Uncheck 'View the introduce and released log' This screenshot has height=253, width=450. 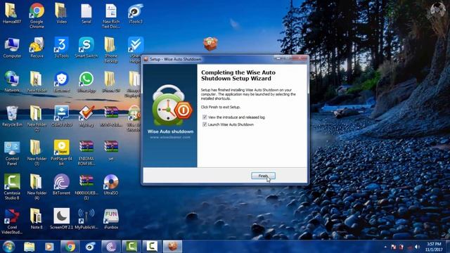point(205,117)
